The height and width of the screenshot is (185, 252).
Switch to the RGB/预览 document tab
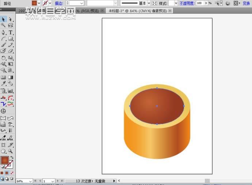88,11
